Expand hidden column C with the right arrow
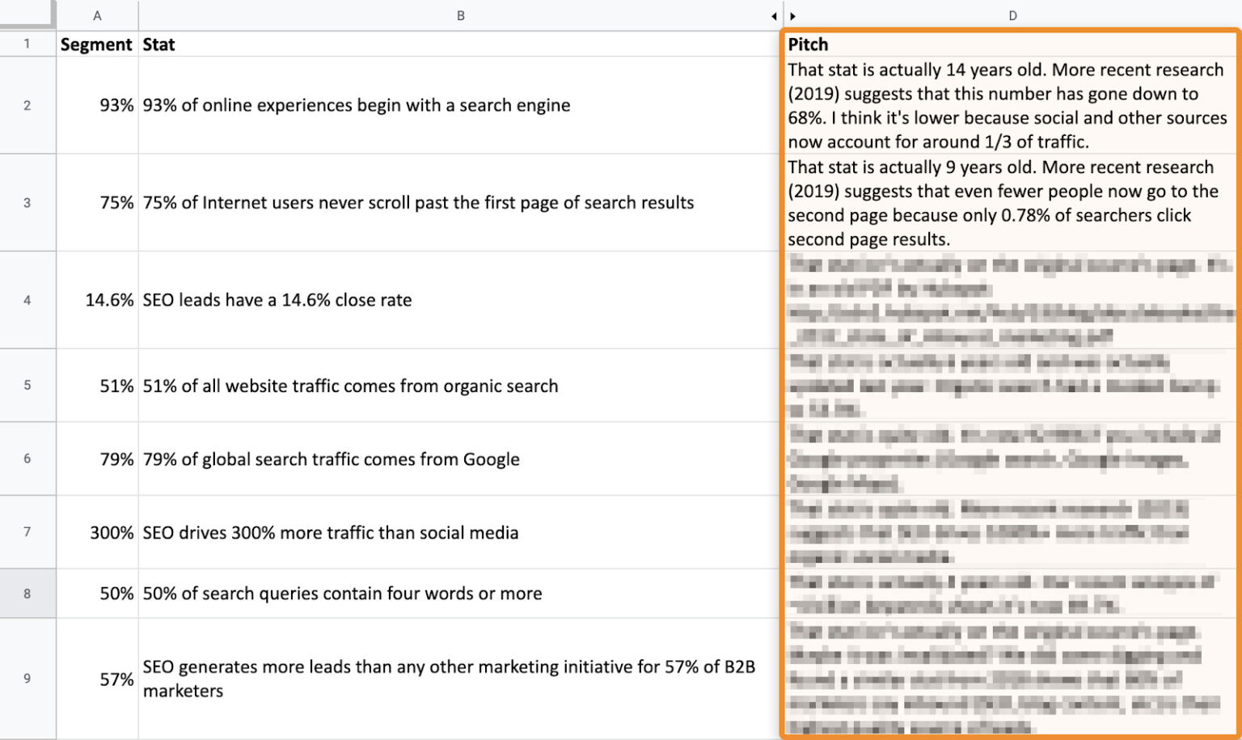 793,15
